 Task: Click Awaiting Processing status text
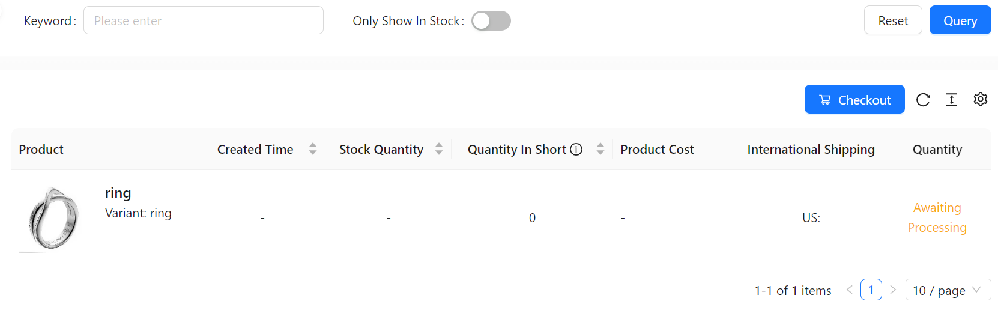coord(937,217)
